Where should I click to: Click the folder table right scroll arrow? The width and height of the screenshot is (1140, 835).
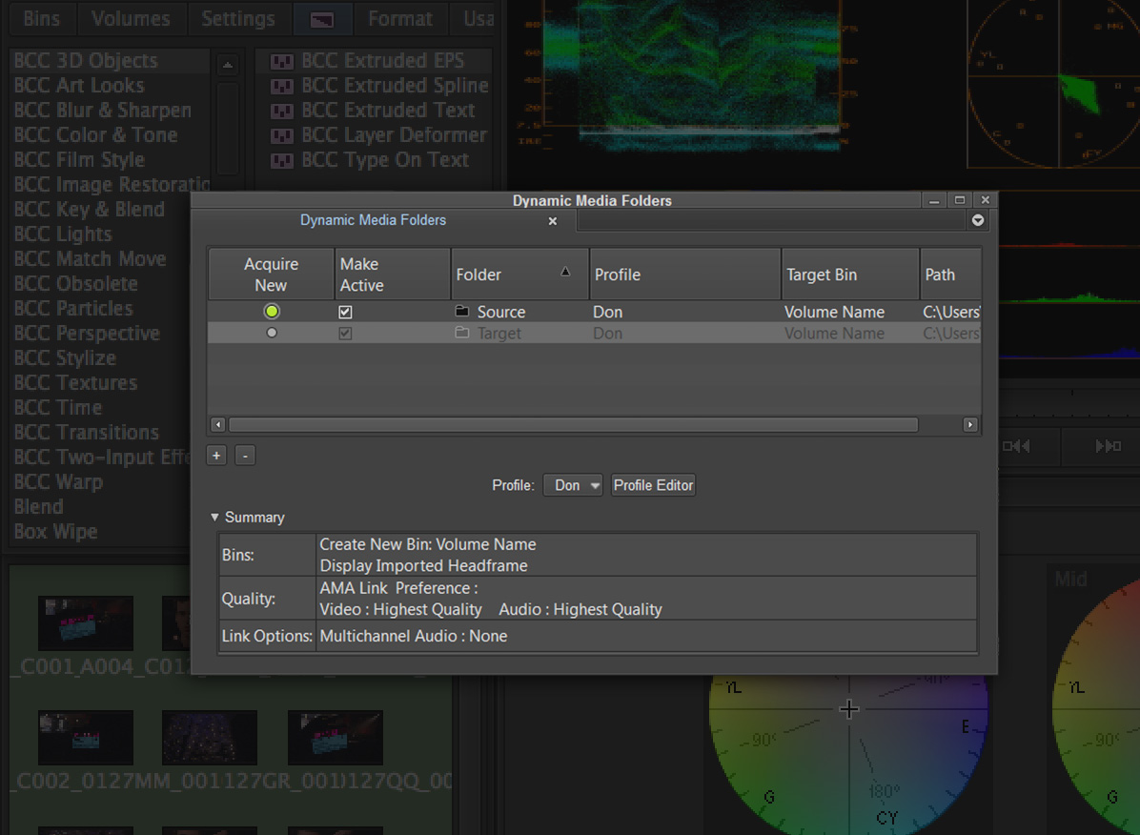click(970, 424)
